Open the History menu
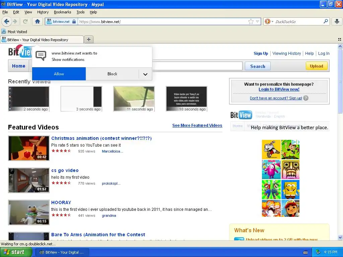 [x=43, y=12]
